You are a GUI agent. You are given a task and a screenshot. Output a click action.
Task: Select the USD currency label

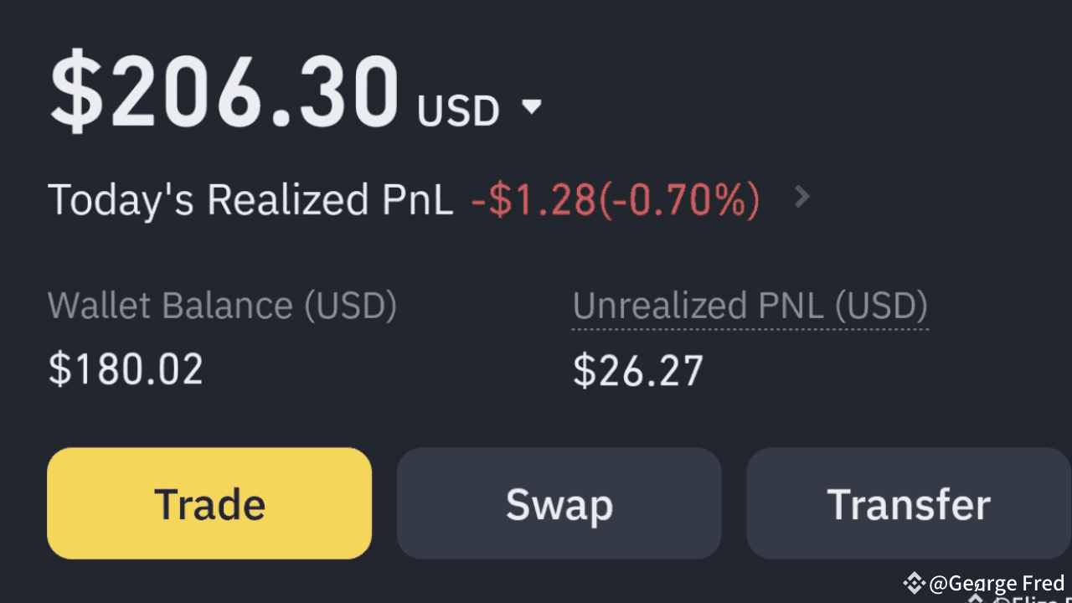(x=458, y=111)
